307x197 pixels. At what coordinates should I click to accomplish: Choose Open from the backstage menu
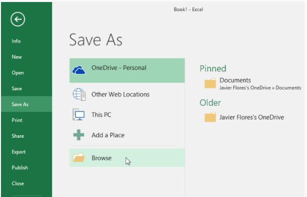click(x=27, y=73)
